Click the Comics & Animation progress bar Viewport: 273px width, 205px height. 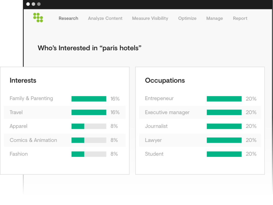point(89,140)
